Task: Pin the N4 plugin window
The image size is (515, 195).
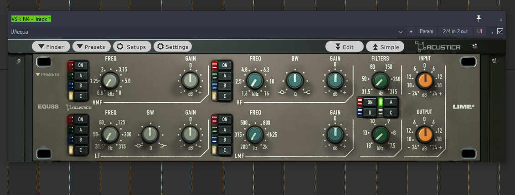Action: coord(479,19)
